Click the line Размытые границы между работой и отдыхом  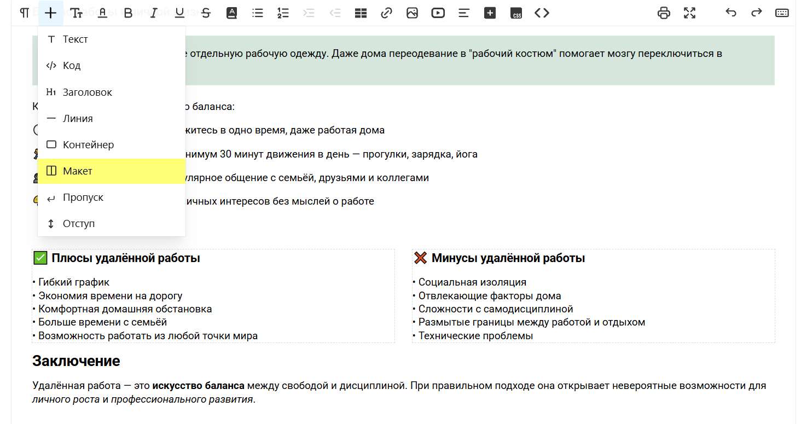point(529,322)
